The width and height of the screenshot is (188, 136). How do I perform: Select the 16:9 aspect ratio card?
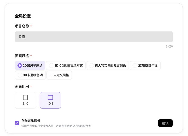pos(50,100)
